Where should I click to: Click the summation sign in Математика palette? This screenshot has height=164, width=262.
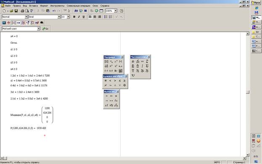pos(147,66)
